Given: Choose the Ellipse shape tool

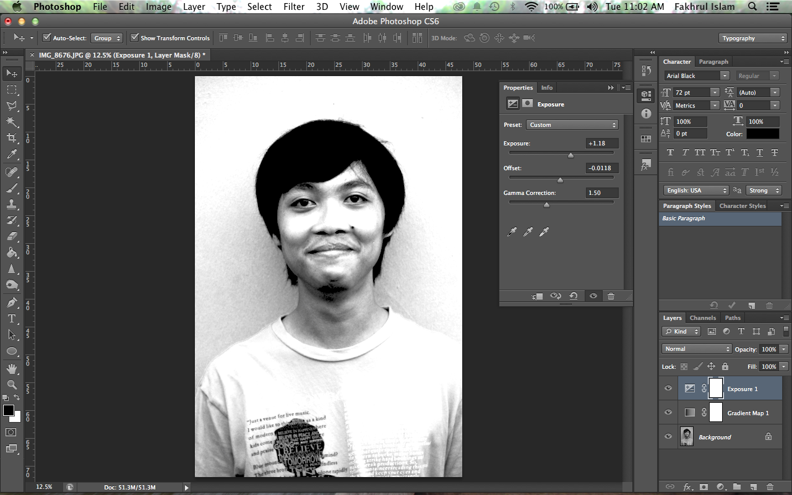Looking at the screenshot, I should 12,351.
